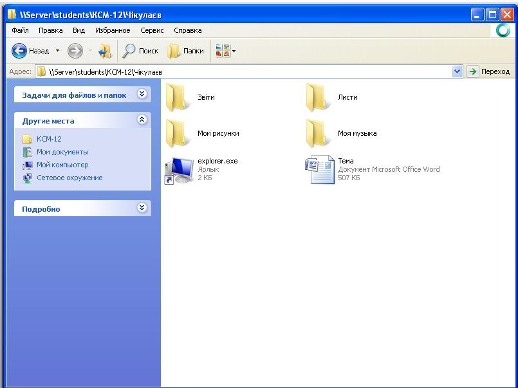Open the Поиск search tool
This screenshot has height=388, width=518.
click(x=140, y=51)
